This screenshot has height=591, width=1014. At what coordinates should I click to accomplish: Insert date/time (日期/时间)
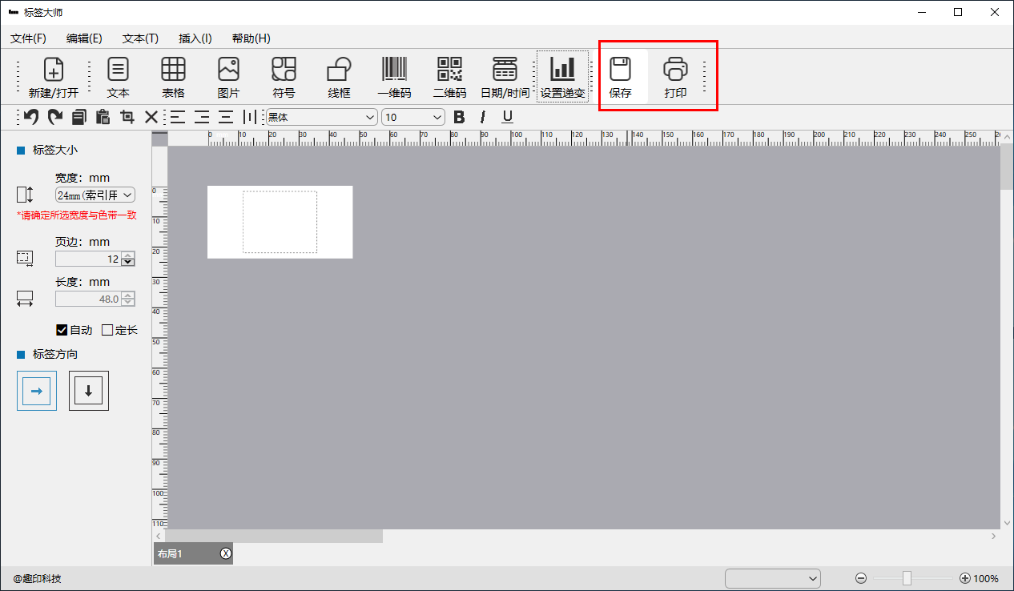[x=505, y=78]
